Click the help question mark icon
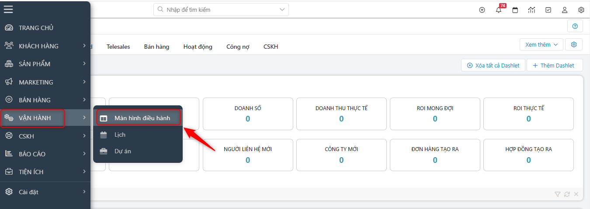This screenshot has height=209, width=590. pyautogui.click(x=575, y=27)
